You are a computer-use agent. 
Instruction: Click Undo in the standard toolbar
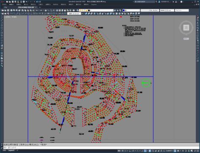[37, 11]
